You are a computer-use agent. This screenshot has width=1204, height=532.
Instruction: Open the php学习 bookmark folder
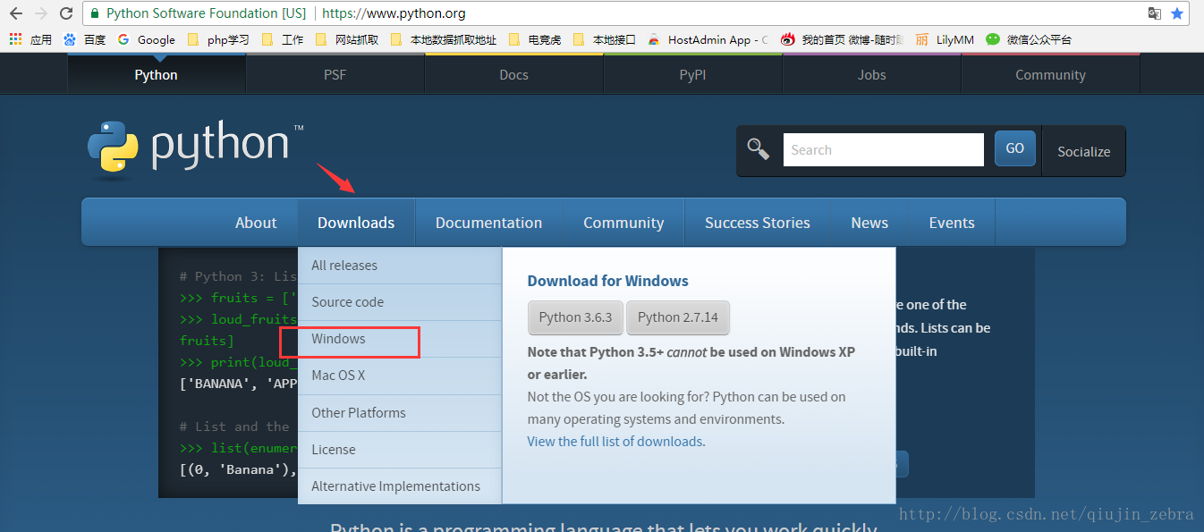click(218, 39)
